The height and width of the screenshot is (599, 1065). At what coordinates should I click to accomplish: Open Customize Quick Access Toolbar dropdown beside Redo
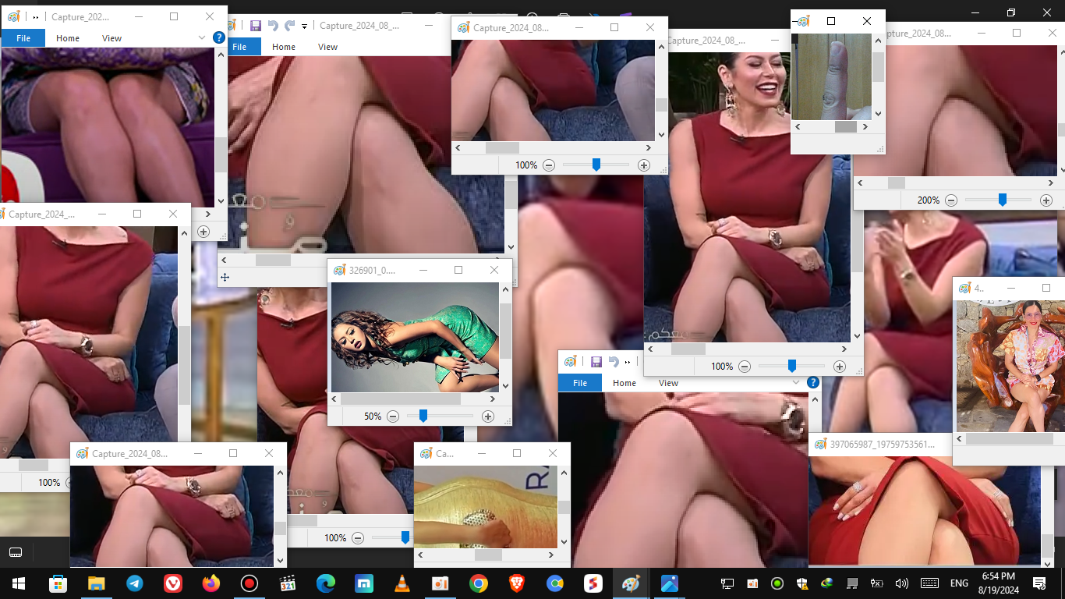[305, 27]
